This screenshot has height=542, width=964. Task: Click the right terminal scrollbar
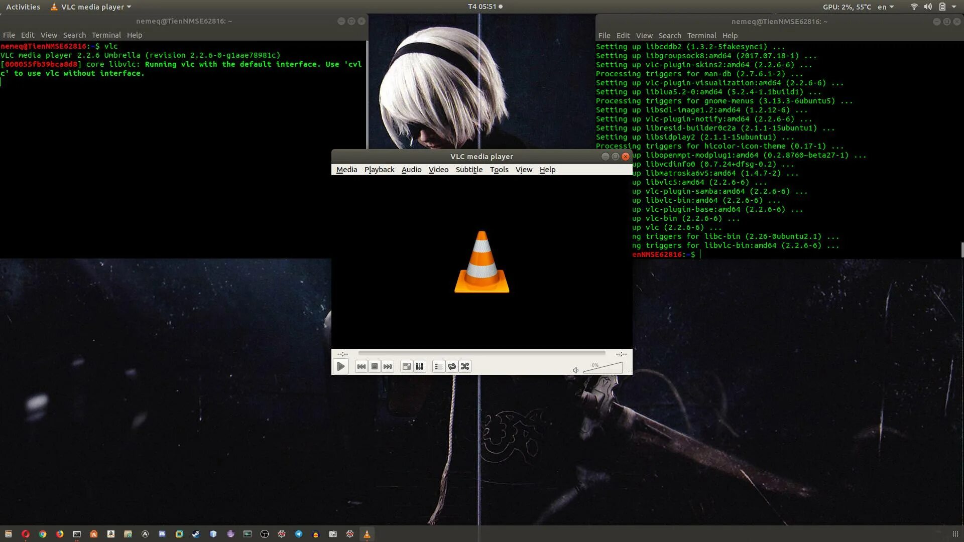coord(962,250)
